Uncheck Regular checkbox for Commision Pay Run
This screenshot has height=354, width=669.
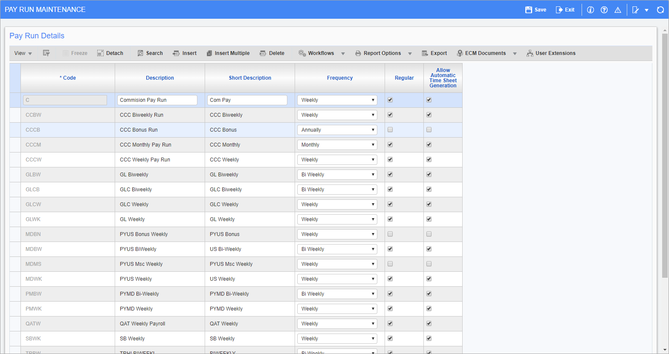pyautogui.click(x=390, y=100)
